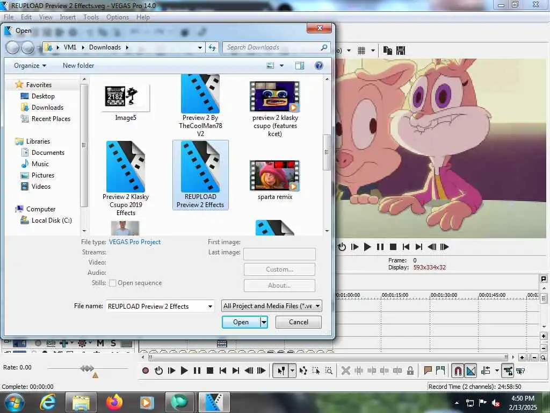The image size is (550, 413).
Task: Click the Overlays grid icon in preview
Action: click(x=361, y=51)
